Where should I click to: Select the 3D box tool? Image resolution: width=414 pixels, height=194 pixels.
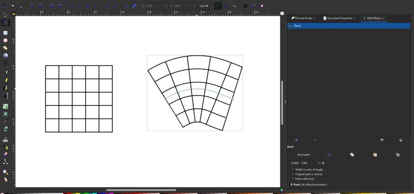pos(5,55)
